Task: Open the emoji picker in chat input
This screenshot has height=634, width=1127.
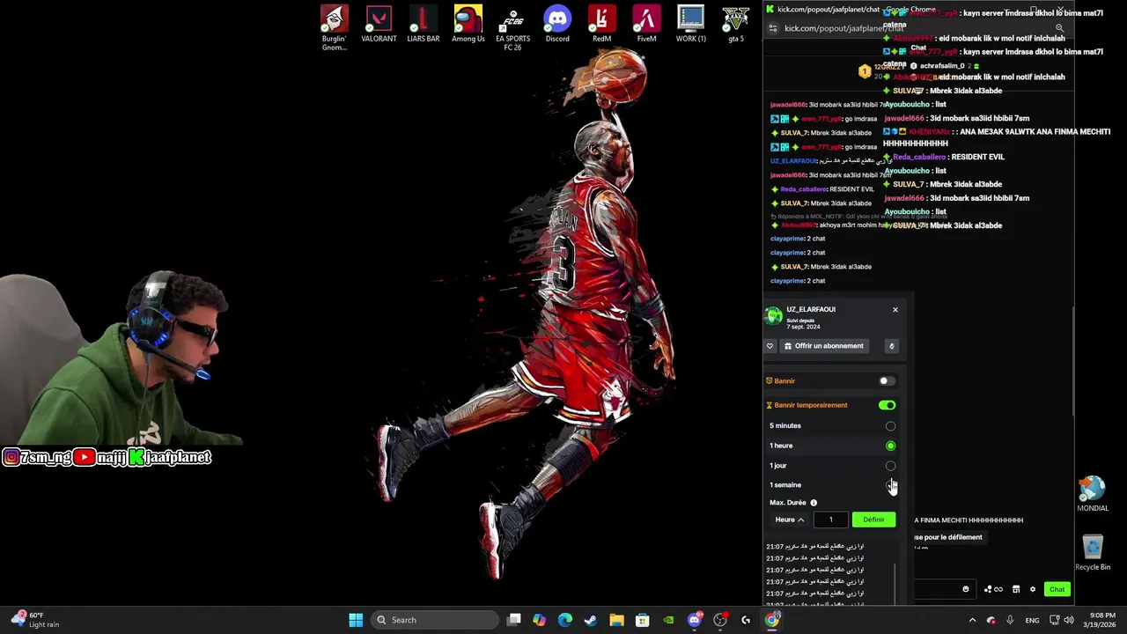Action: (x=966, y=589)
